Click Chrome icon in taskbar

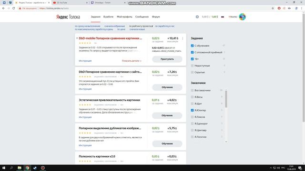click(27, 168)
